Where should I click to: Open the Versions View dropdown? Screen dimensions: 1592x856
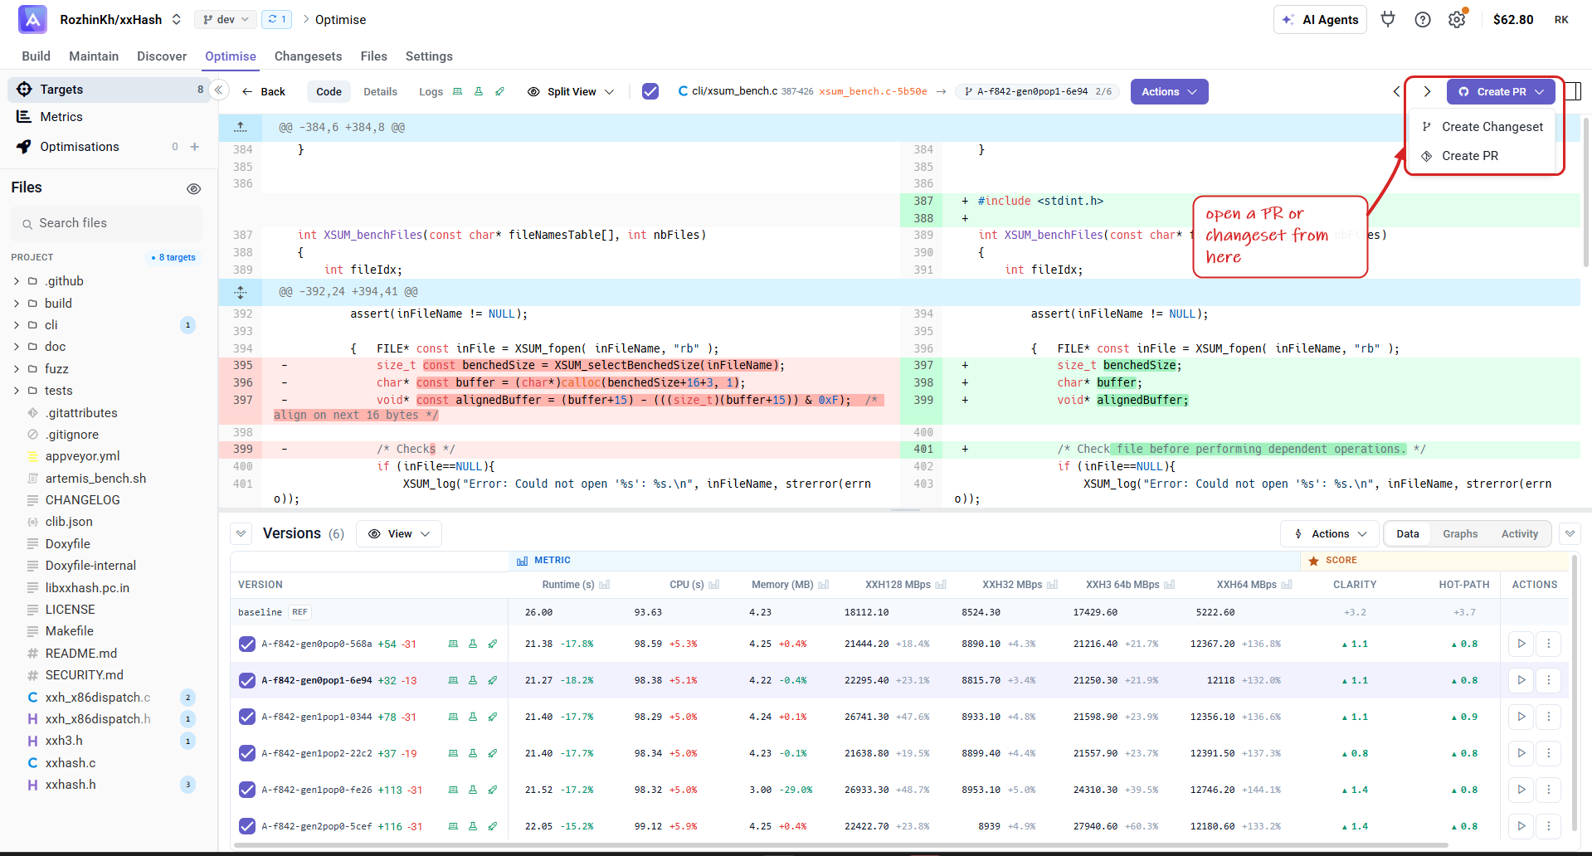[x=399, y=533]
